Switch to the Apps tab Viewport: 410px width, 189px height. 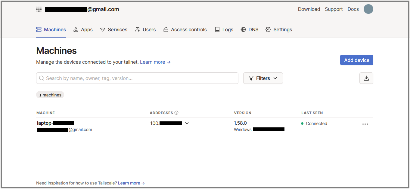click(83, 29)
